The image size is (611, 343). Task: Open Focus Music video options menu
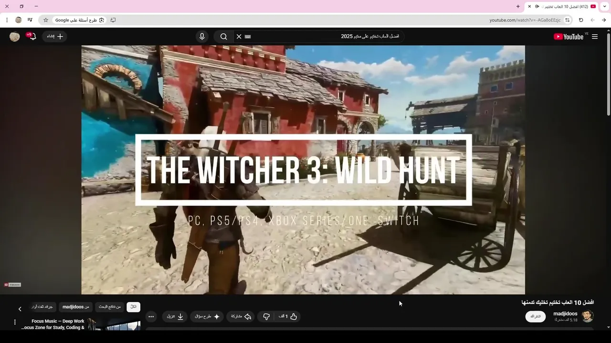(15, 323)
